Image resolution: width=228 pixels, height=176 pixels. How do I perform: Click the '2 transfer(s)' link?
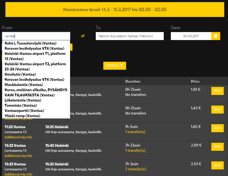(135, 169)
